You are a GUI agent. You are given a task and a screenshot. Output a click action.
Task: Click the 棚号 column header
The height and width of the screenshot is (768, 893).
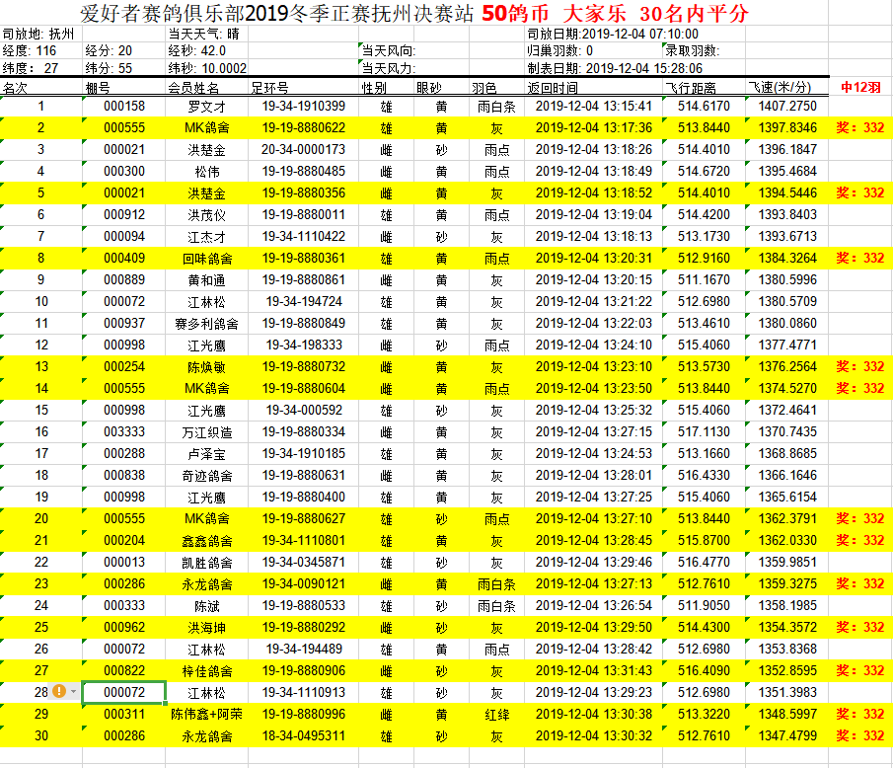pyautogui.click(x=98, y=88)
